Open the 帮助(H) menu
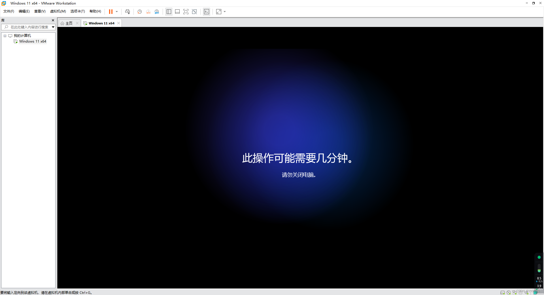Image resolution: width=544 pixels, height=295 pixels. tap(95, 11)
